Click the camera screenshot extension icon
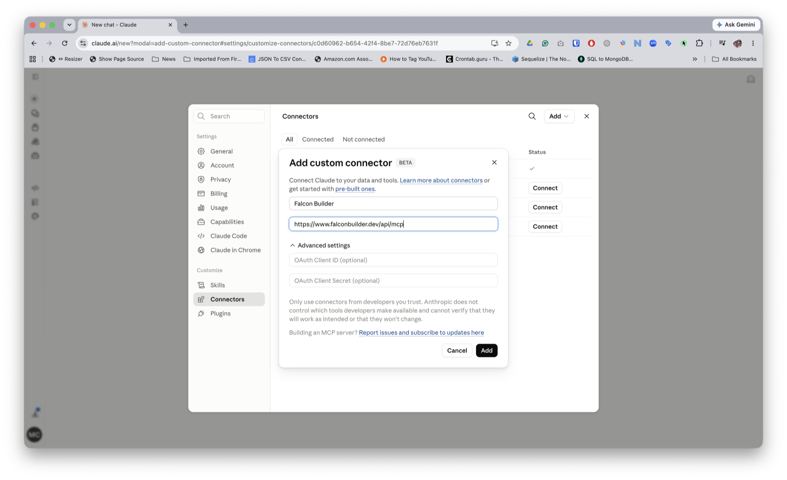The height and width of the screenshot is (480, 787). (x=561, y=43)
